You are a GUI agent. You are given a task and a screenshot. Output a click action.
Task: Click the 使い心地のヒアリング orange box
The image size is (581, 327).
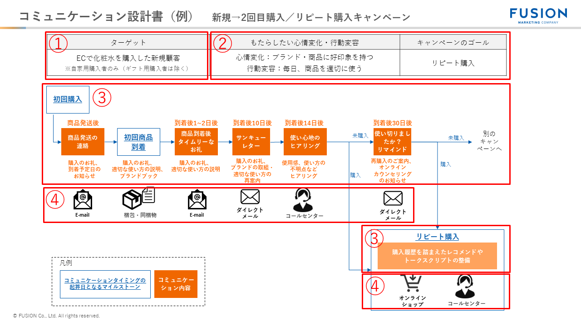[x=305, y=141]
